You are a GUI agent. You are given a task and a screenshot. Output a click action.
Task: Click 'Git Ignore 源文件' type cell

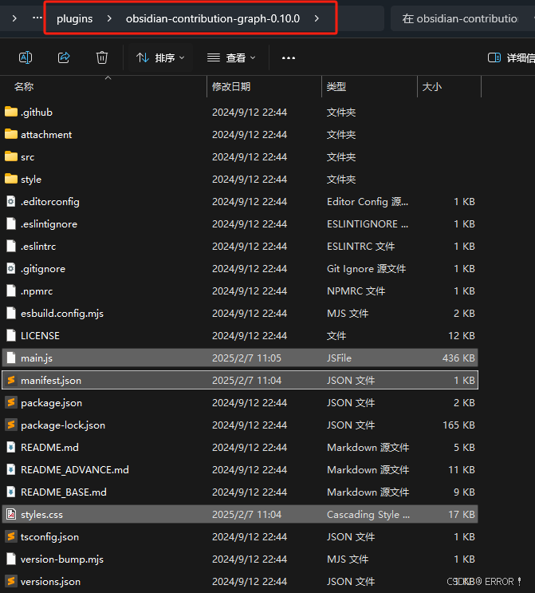(366, 269)
